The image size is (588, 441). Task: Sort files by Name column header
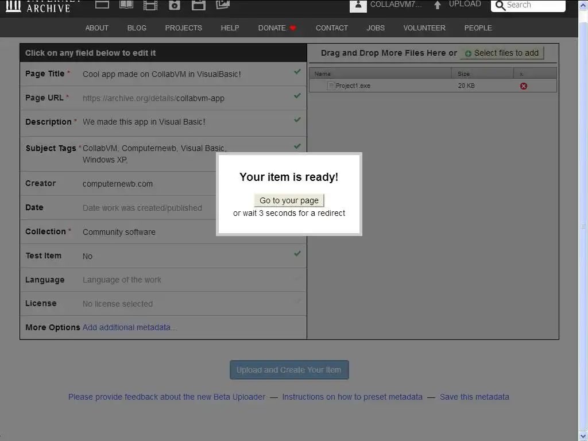point(380,73)
